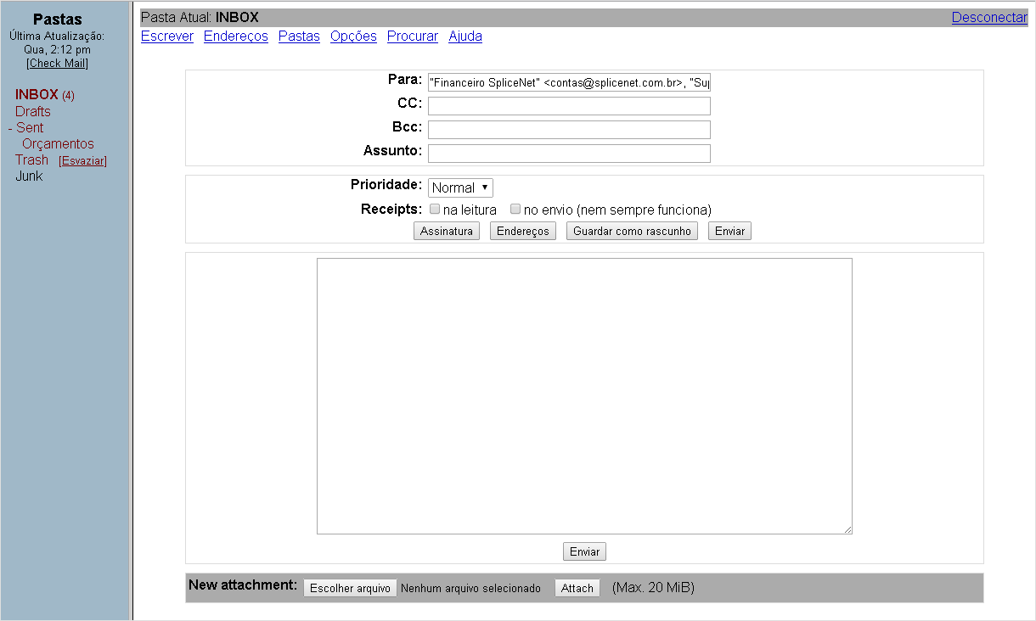
Task: Open the Drafts folder
Action: (x=33, y=111)
